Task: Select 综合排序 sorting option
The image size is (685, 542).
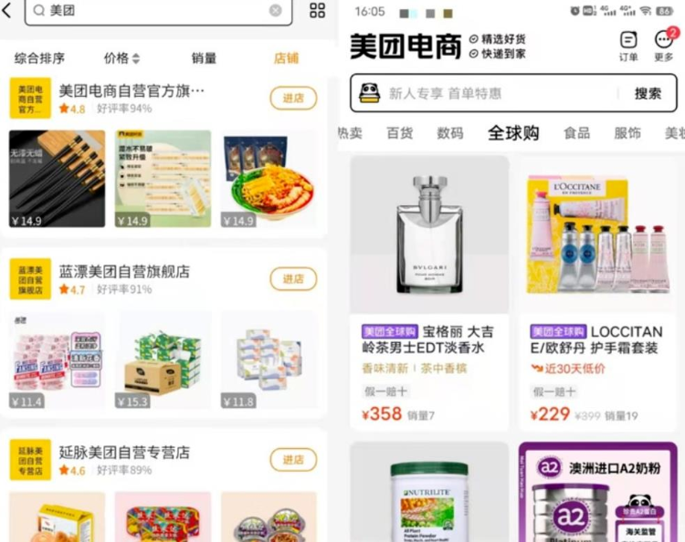Action: tap(39, 58)
